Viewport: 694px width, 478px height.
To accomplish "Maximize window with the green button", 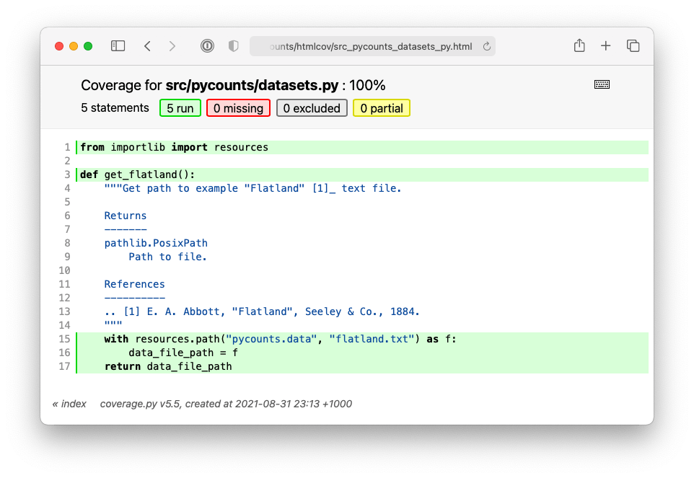I will 88,46.
